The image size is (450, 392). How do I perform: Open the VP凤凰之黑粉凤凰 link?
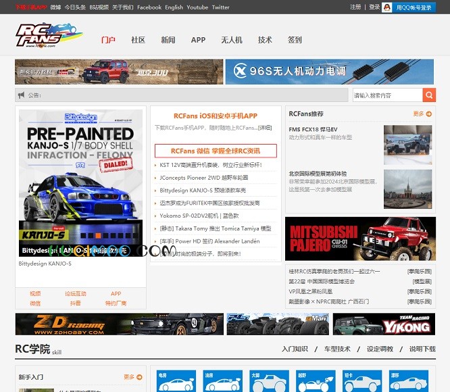coord(311,291)
